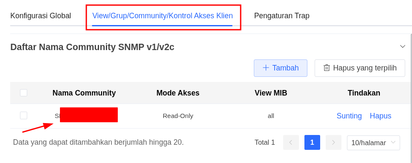412x163 pixels.
Task: Go to the previous page arrow
Action: pos(291,143)
